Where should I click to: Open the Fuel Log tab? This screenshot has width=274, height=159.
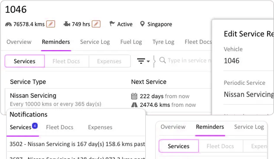131,42
